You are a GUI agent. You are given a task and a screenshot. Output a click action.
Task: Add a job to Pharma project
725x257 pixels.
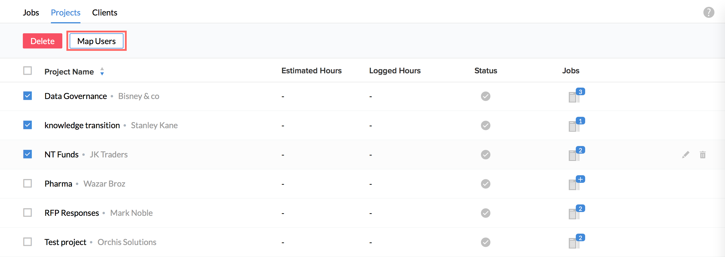pos(580,179)
